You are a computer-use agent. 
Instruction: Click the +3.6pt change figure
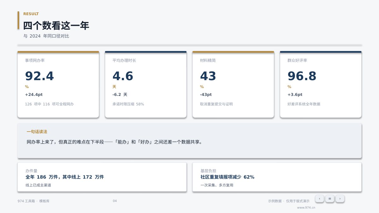(295, 94)
